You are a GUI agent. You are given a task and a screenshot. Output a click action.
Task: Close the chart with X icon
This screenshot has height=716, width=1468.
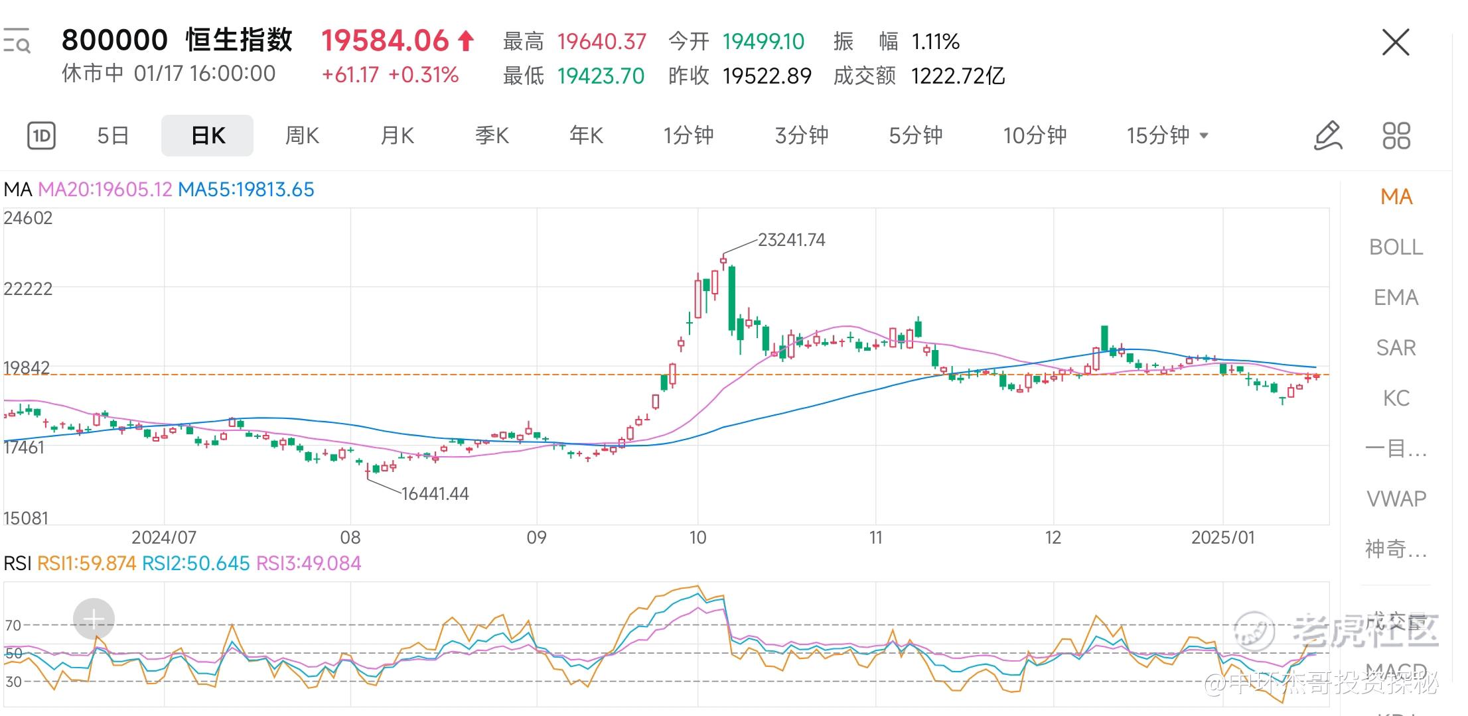click(1395, 42)
